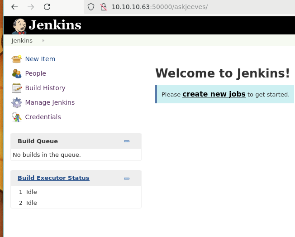Click the insecure connection lock icon
295x237 pixels.
[104, 7]
